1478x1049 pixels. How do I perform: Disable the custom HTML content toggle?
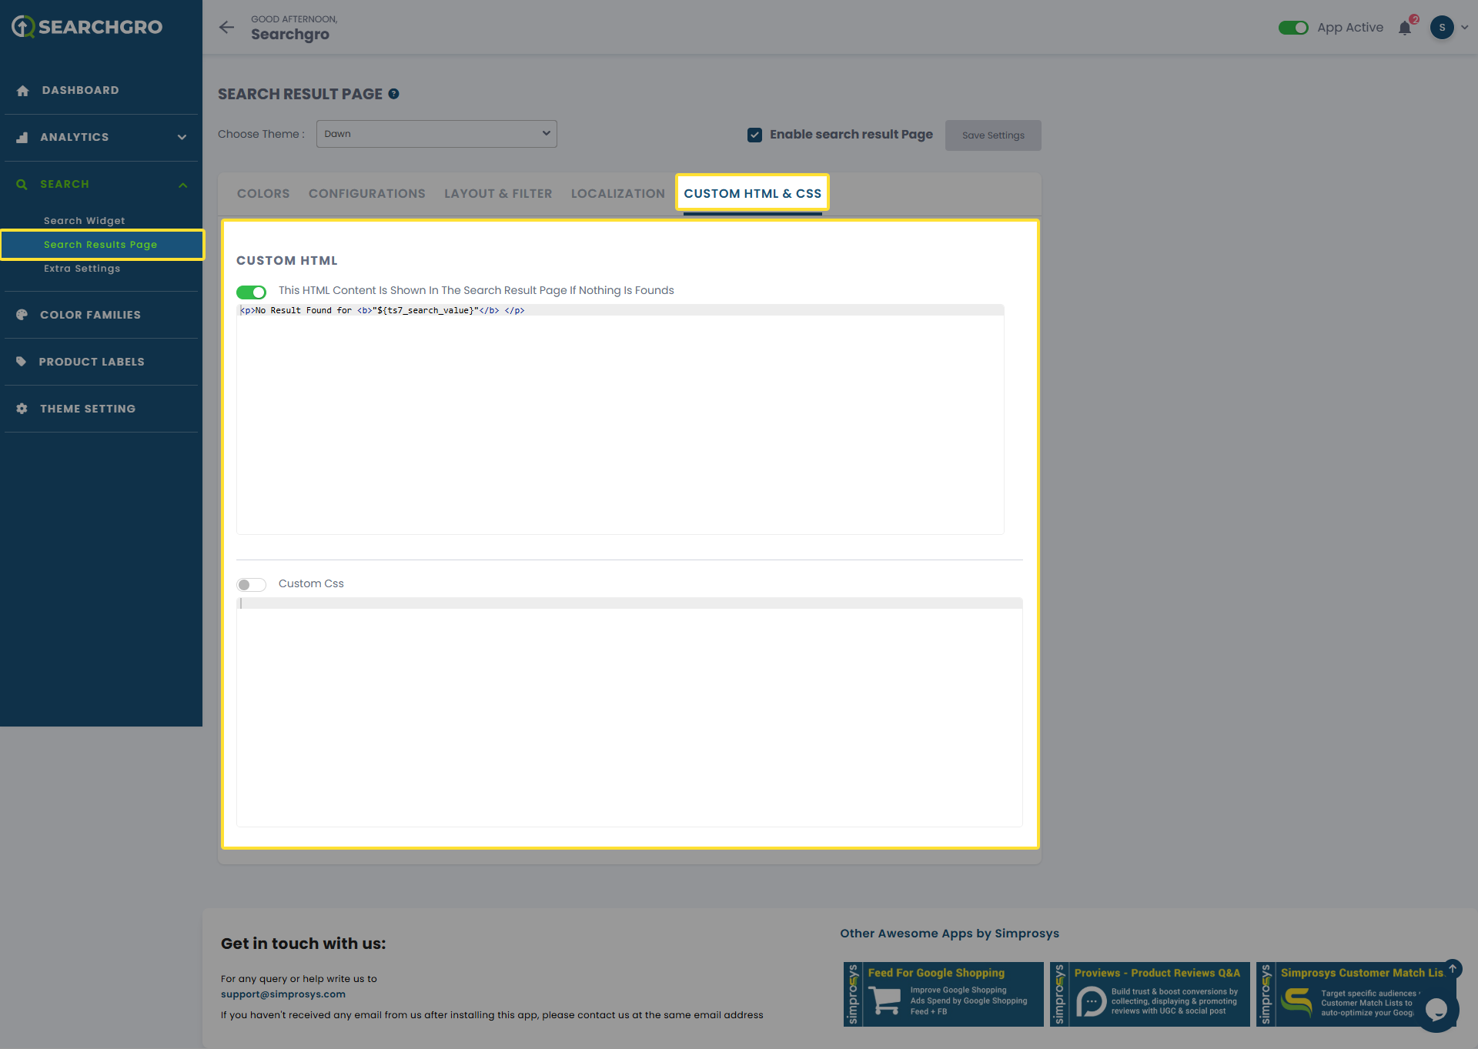[x=251, y=292]
